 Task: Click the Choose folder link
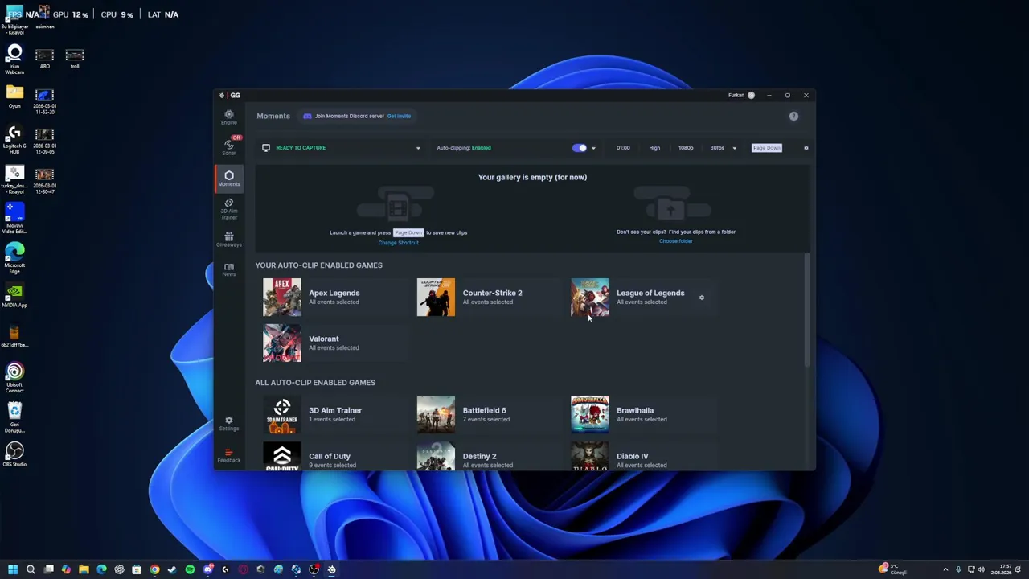click(676, 241)
